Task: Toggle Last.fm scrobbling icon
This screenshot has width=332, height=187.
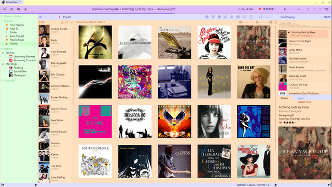Action: [x=315, y=9]
